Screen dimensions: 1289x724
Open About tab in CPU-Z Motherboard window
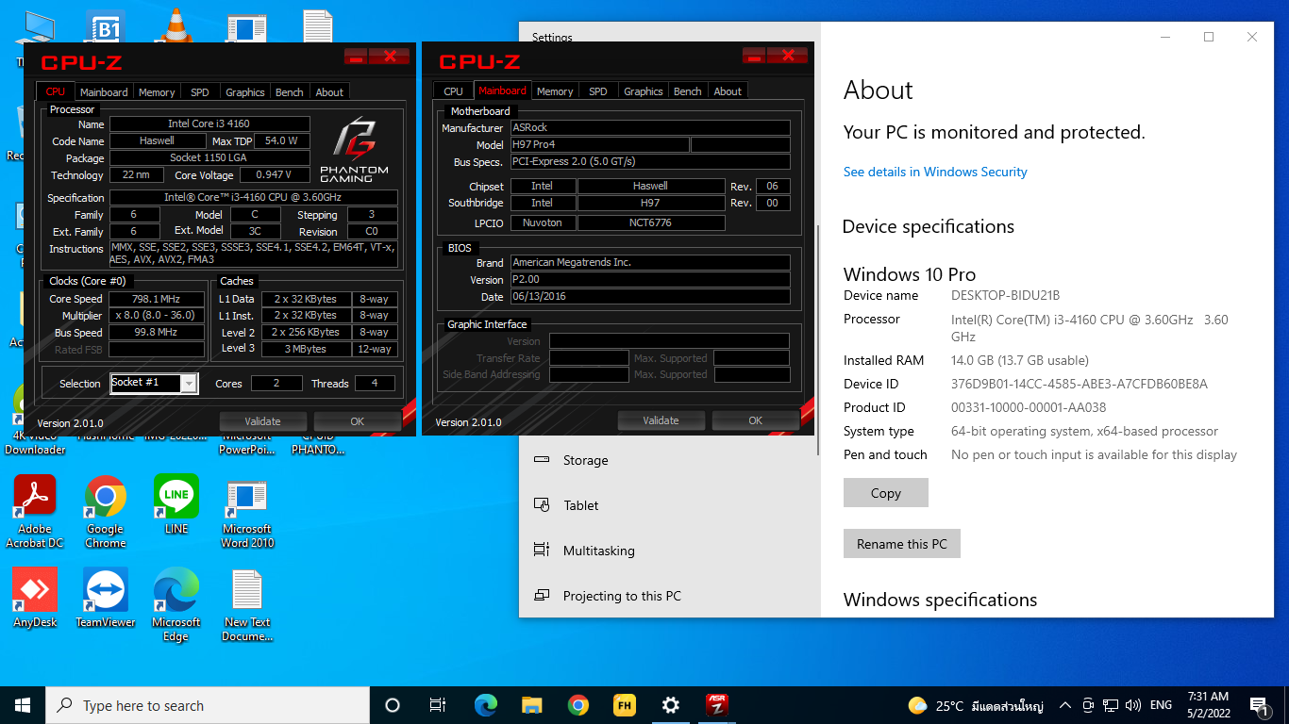728,91
